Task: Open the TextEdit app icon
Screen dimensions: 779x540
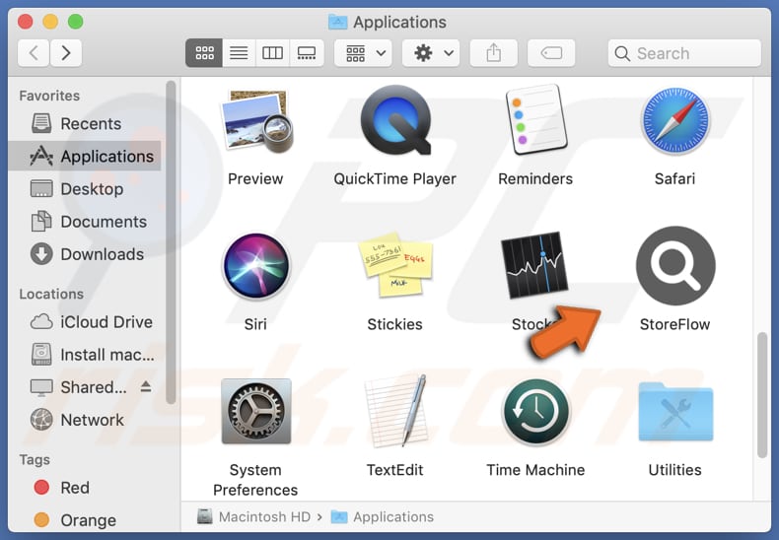Action: click(396, 411)
